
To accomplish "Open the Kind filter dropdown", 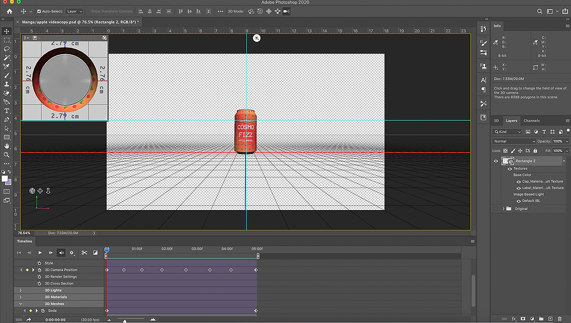I will 507,132.
